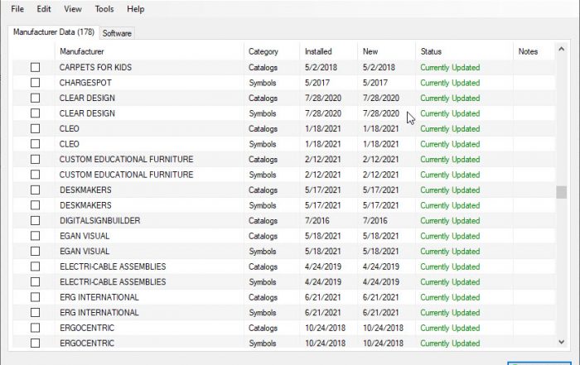Select the ERG INTERNATIONAL name in Catalogs row
The image size is (580, 365).
[x=99, y=297]
